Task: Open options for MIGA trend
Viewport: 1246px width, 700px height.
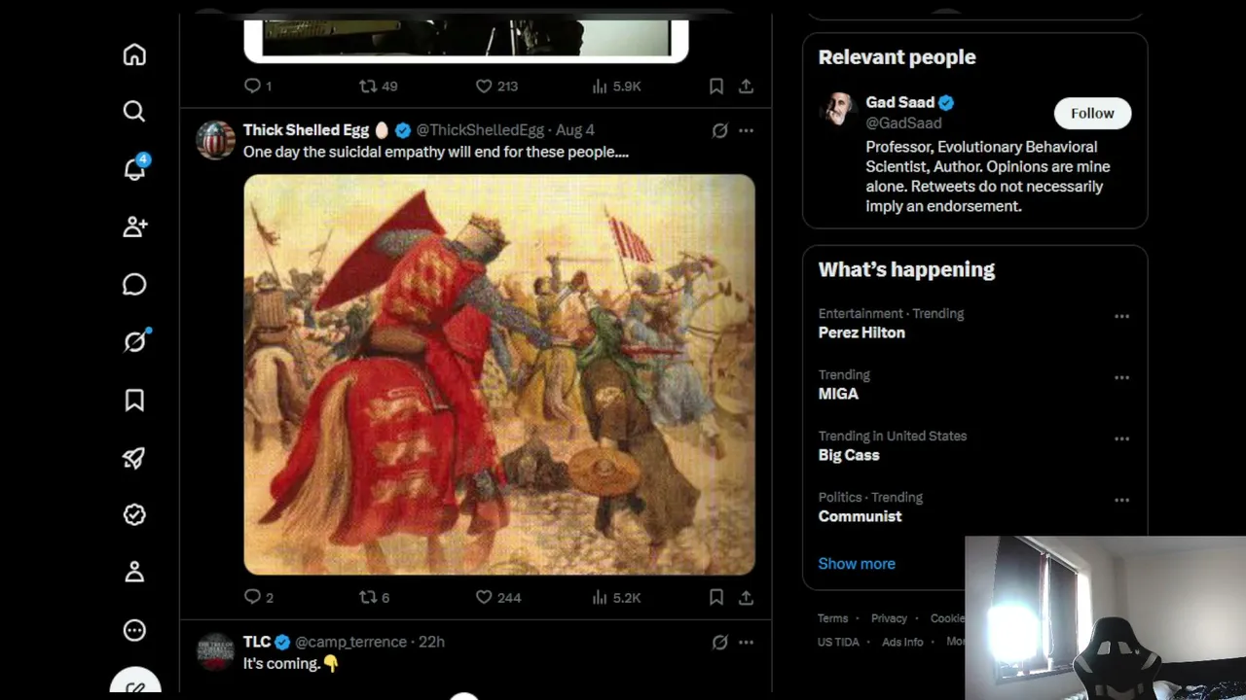Action: tap(1121, 377)
